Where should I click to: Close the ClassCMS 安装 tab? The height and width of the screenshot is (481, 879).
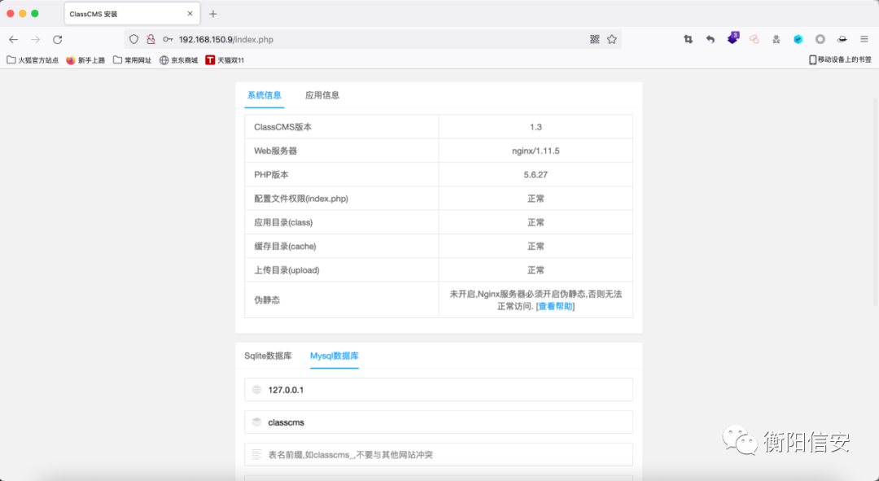[190, 14]
